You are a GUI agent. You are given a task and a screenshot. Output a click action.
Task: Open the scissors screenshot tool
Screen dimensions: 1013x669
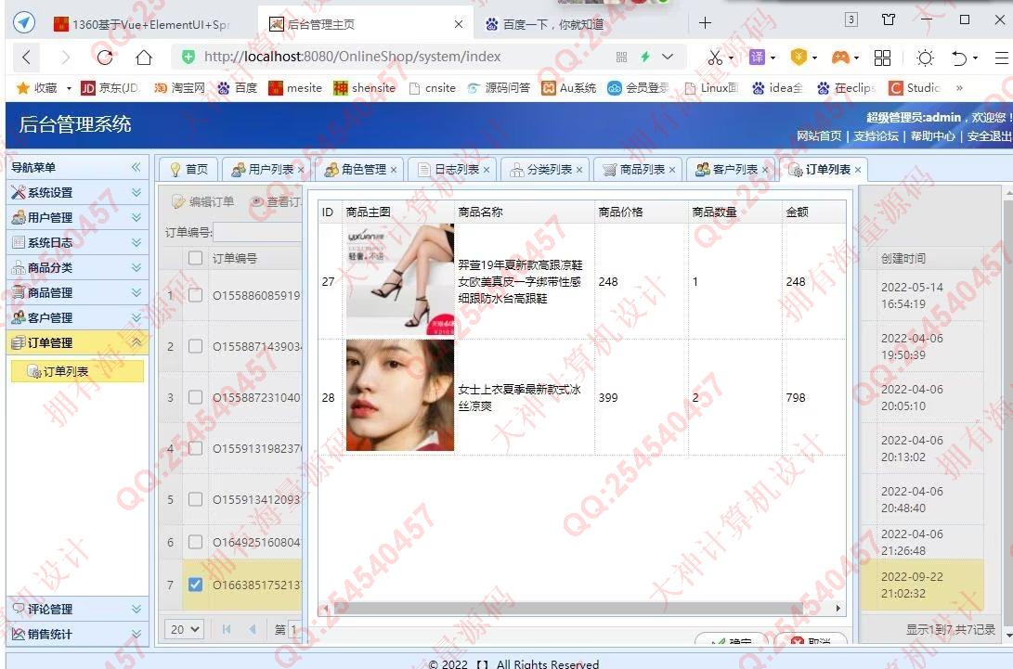tap(715, 58)
